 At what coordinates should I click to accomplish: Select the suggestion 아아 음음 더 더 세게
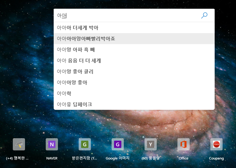tap(134, 61)
